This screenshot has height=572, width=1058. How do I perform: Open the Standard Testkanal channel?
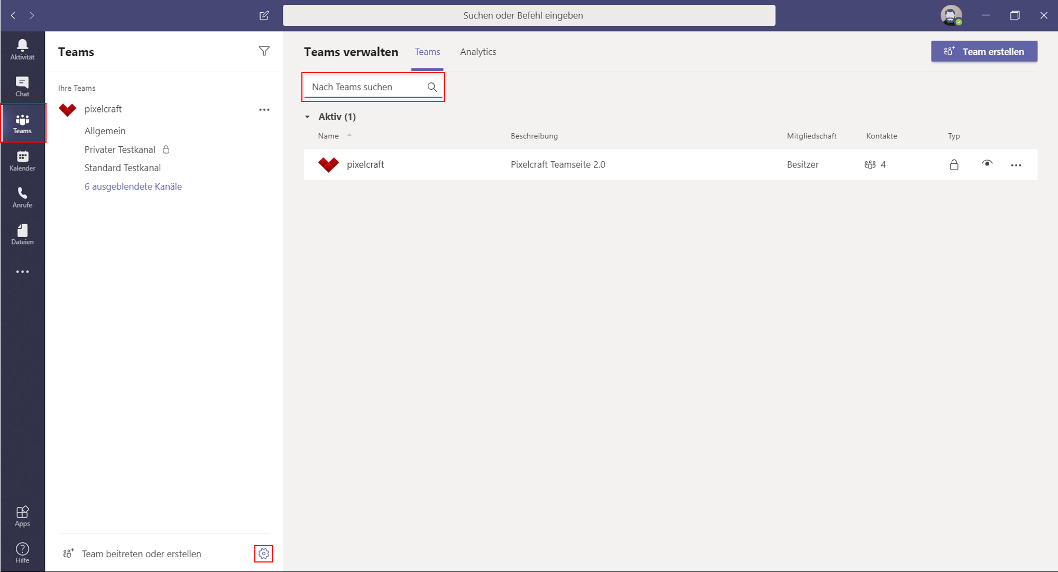(123, 168)
